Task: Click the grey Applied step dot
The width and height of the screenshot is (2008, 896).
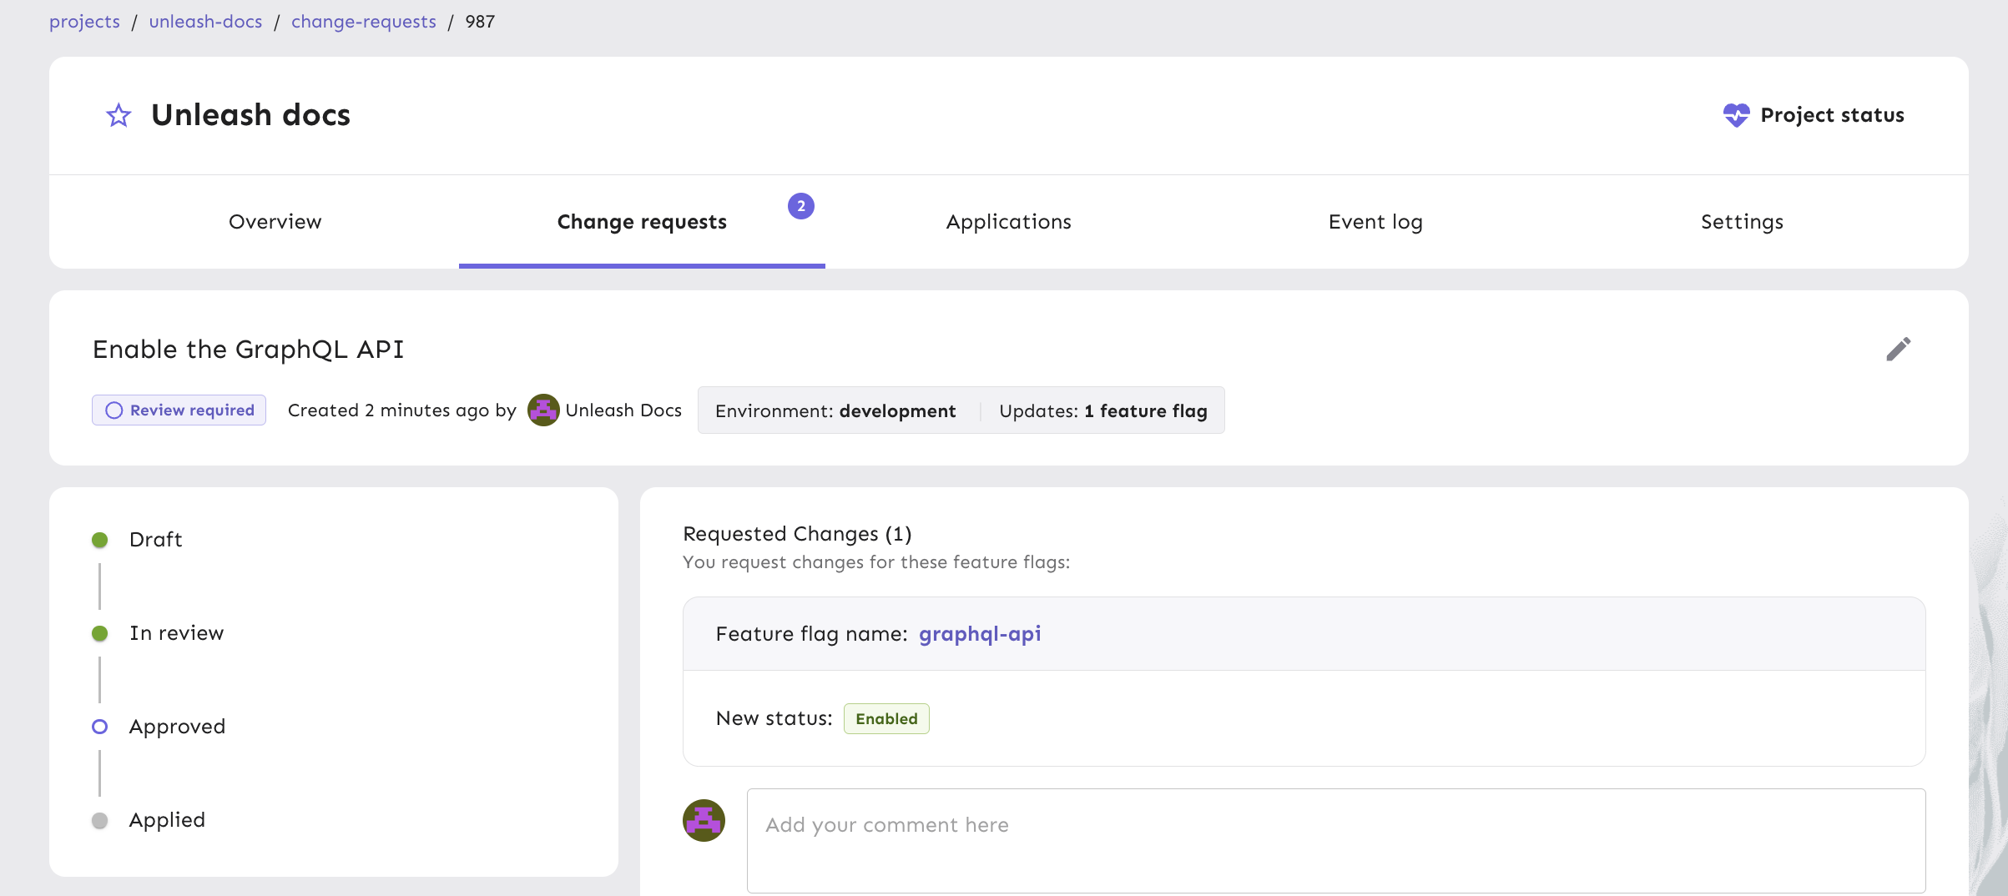Action: (x=100, y=820)
